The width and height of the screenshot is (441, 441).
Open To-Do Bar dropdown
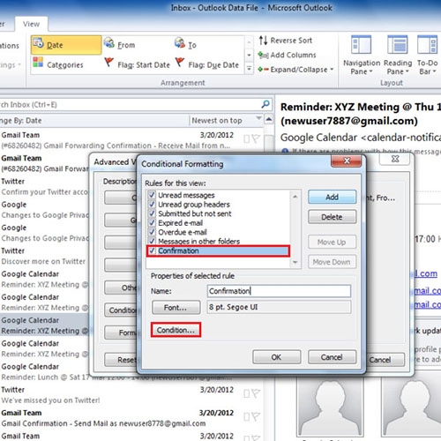(427, 56)
